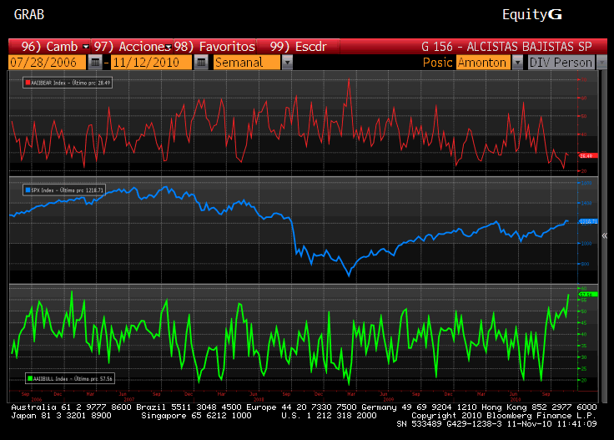Screen dimensions: 614x440
Task: Click the AAIIBEAR Index legend box
Action: (68, 83)
